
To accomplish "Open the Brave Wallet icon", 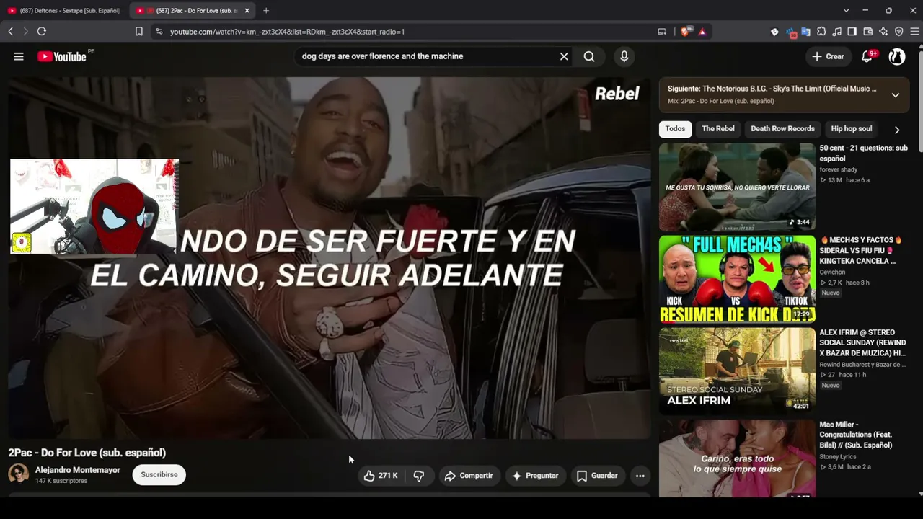I will 868,32.
